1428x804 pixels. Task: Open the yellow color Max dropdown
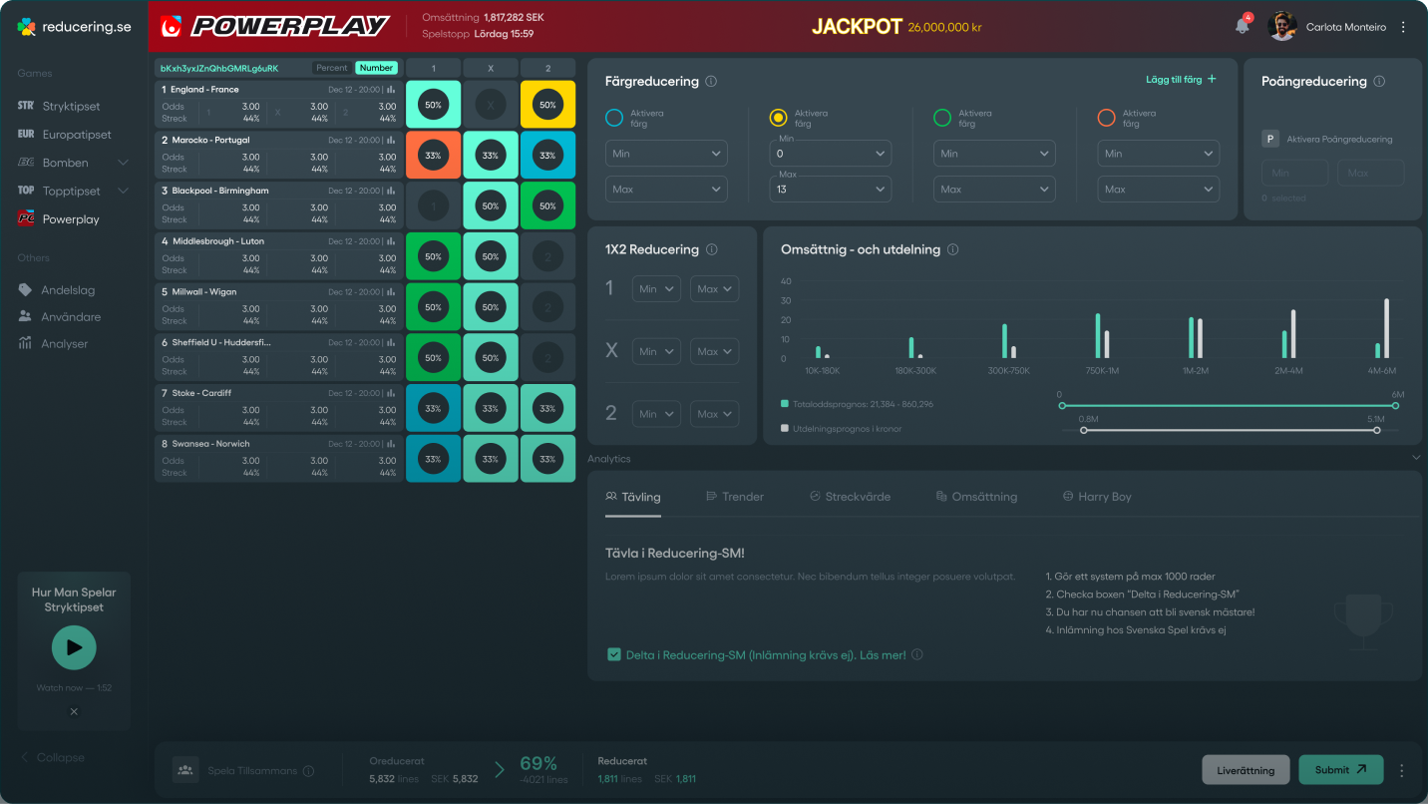click(831, 188)
